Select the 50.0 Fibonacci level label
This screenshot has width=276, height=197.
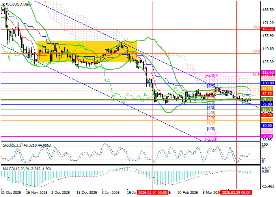[255, 51]
